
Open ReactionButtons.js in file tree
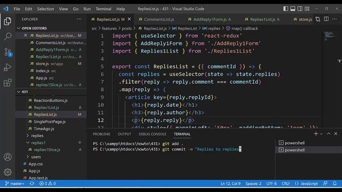tap(50, 100)
